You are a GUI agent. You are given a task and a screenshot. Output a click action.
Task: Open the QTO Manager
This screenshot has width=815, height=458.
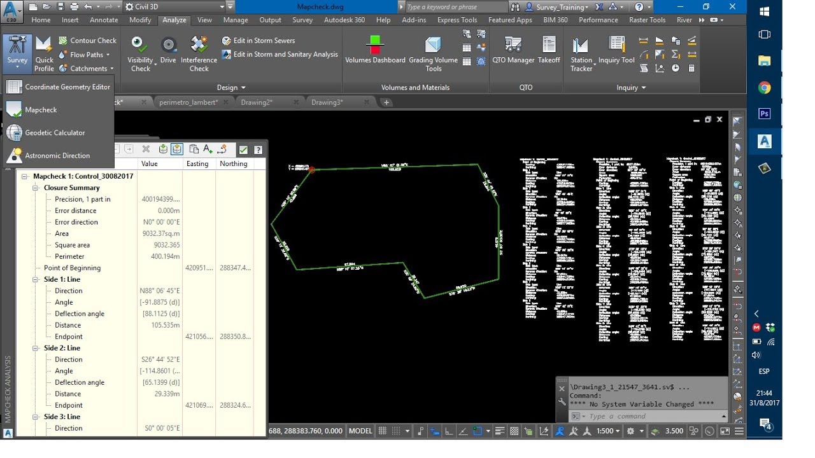click(513, 50)
